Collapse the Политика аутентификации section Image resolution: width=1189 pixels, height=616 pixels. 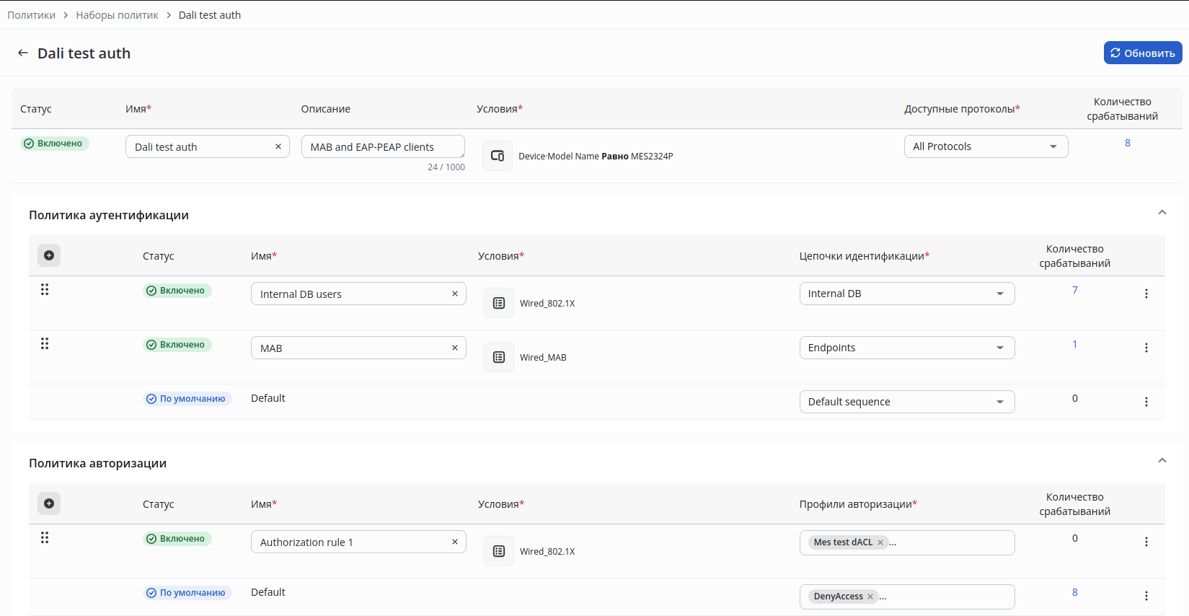1162,212
